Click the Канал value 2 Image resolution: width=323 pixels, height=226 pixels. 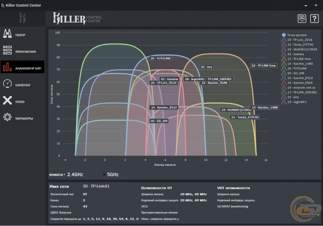(84, 200)
